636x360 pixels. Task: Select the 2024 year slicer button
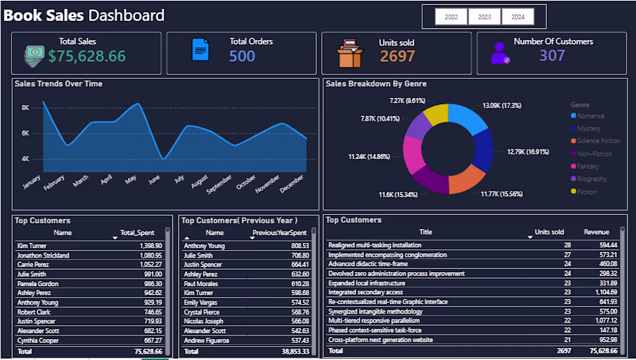point(518,17)
